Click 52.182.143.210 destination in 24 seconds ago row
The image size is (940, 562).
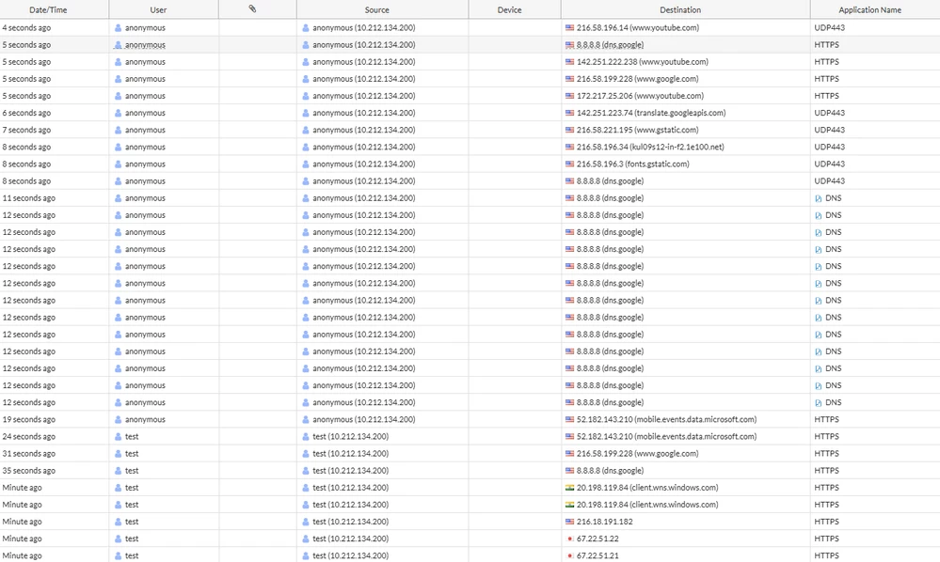point(666,436)
